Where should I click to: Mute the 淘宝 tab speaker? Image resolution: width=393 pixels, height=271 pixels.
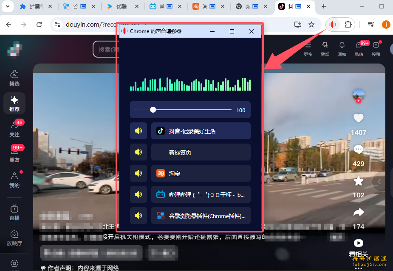coord(139,173)
